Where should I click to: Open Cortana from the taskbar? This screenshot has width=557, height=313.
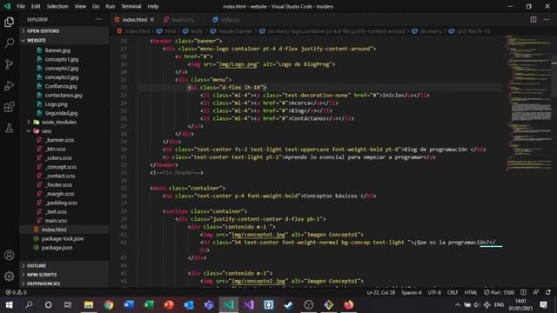pyautogui.click(x=49, y=305)
